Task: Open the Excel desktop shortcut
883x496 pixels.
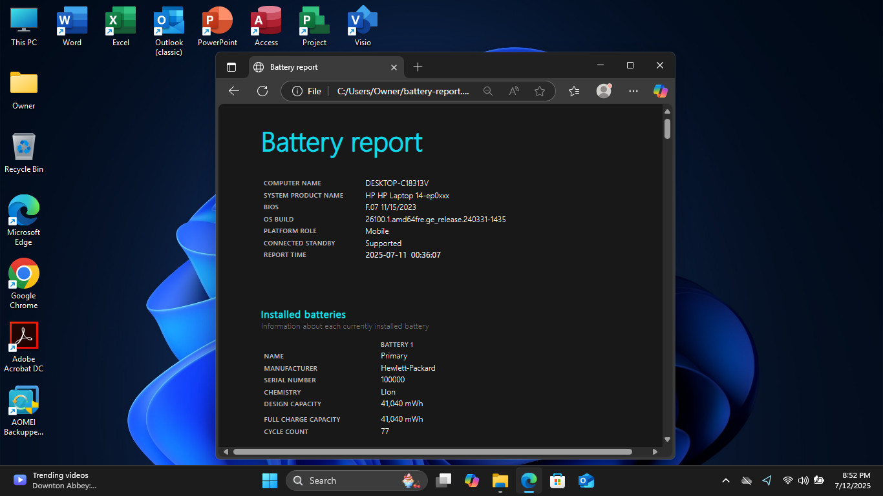Action: point(120,26)
